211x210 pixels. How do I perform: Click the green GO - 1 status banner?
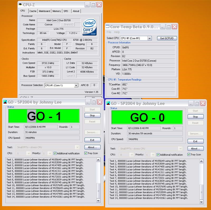(44, 116)
